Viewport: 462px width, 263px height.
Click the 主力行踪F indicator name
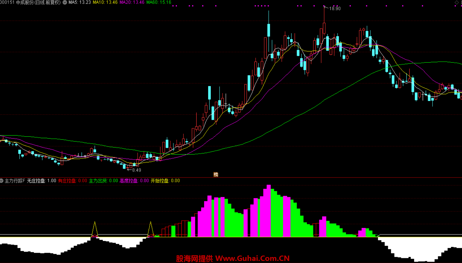(15, 181)
